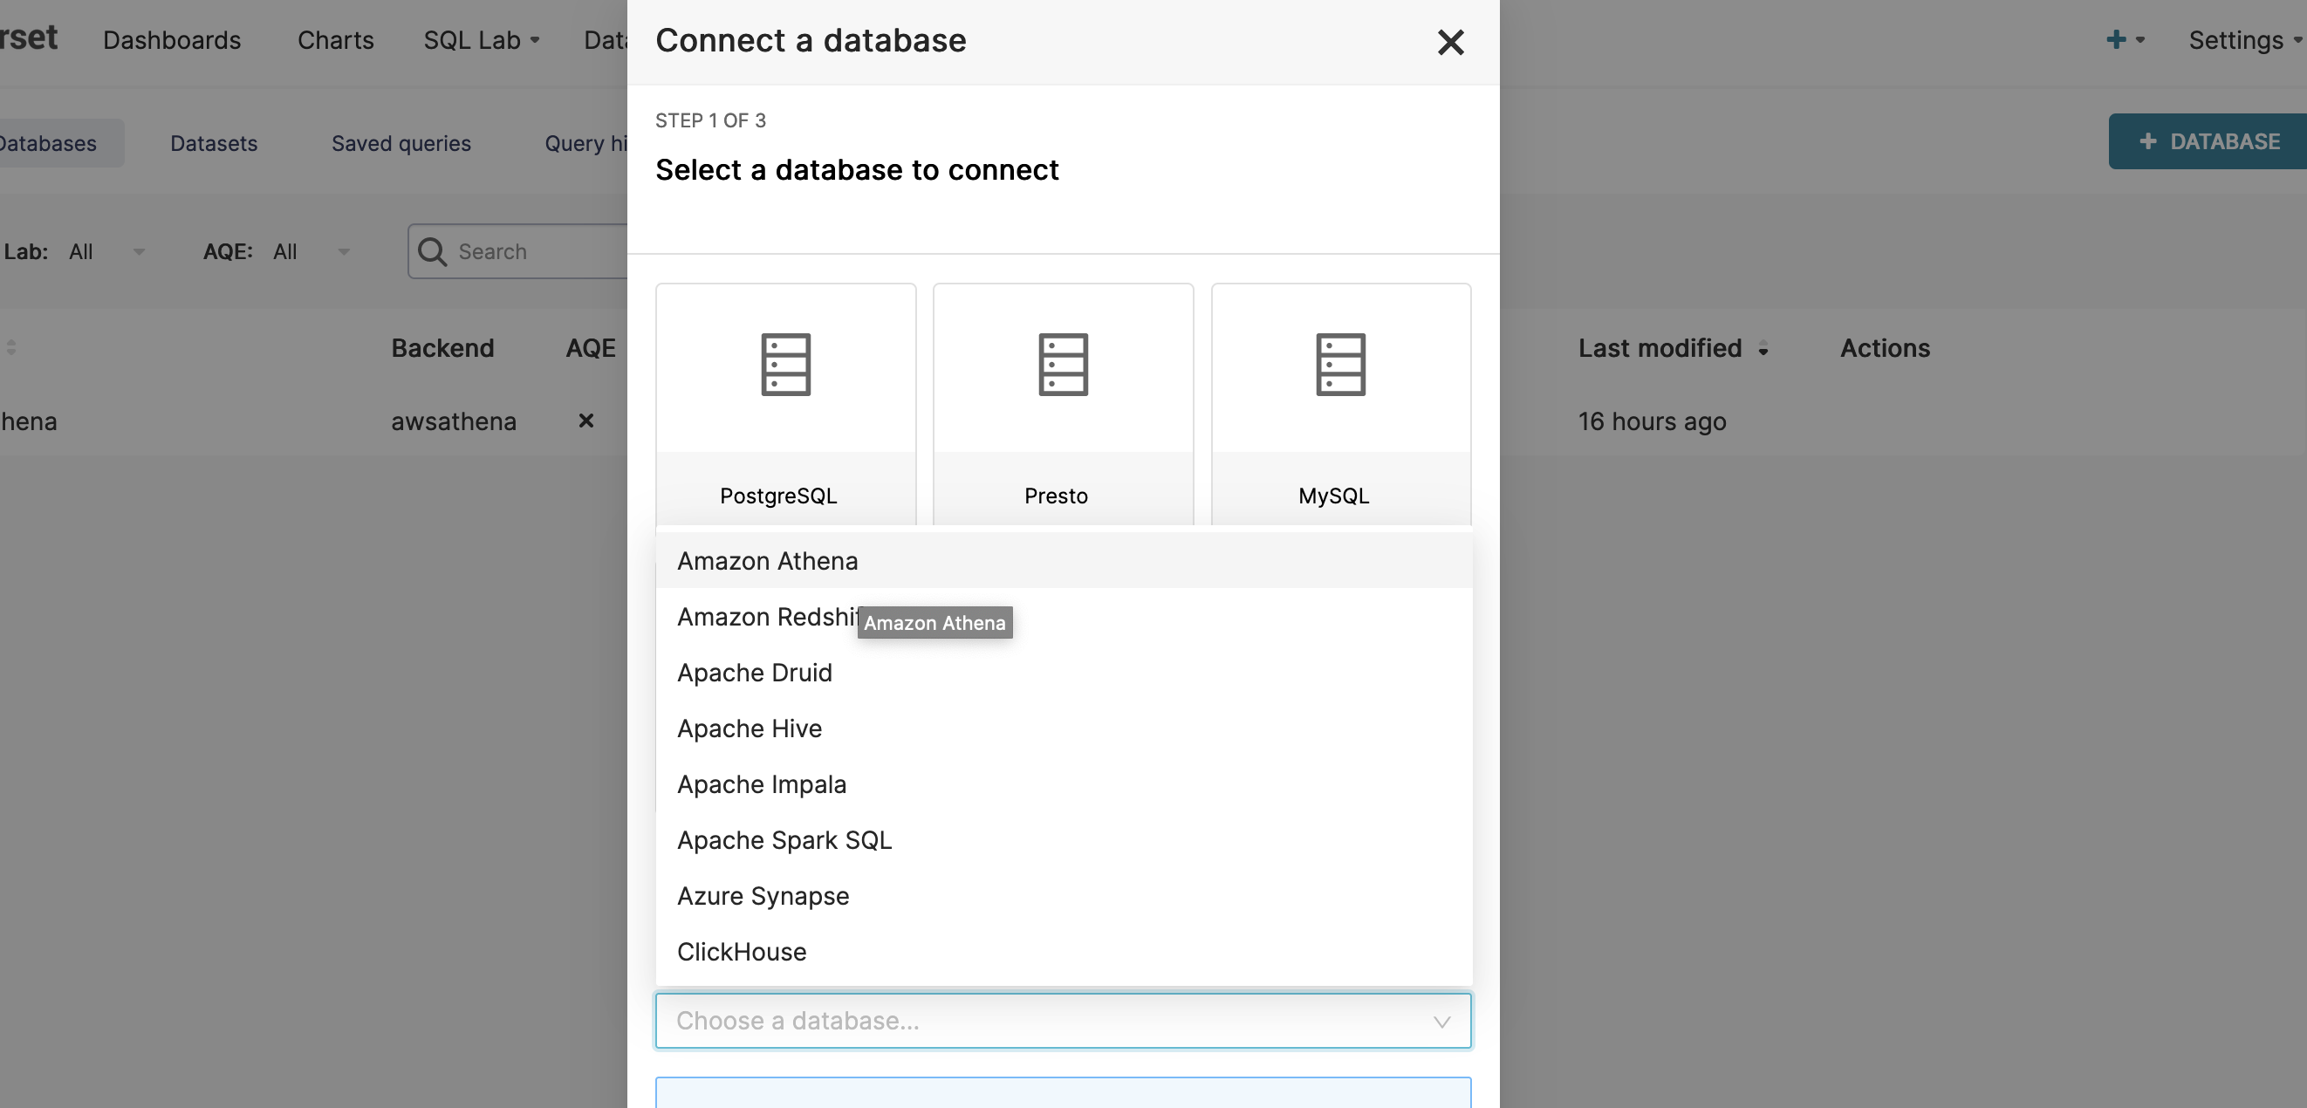Click the blue plus icon in header
2307x1108 pixels.
(x=2115, y=39)
